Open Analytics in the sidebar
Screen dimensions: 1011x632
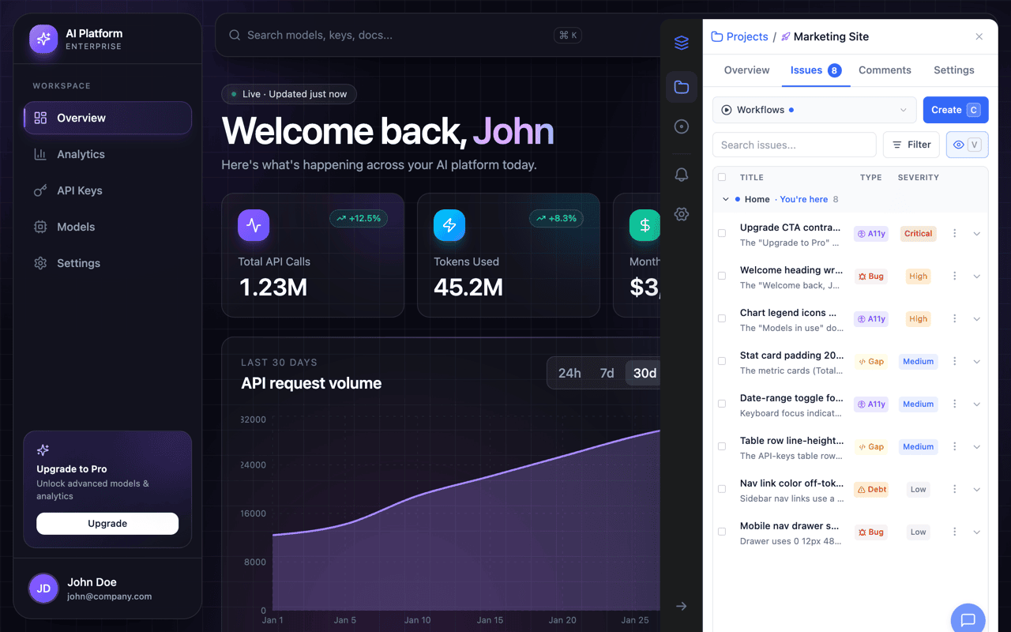pyautogui.click(x=107, y=154)
